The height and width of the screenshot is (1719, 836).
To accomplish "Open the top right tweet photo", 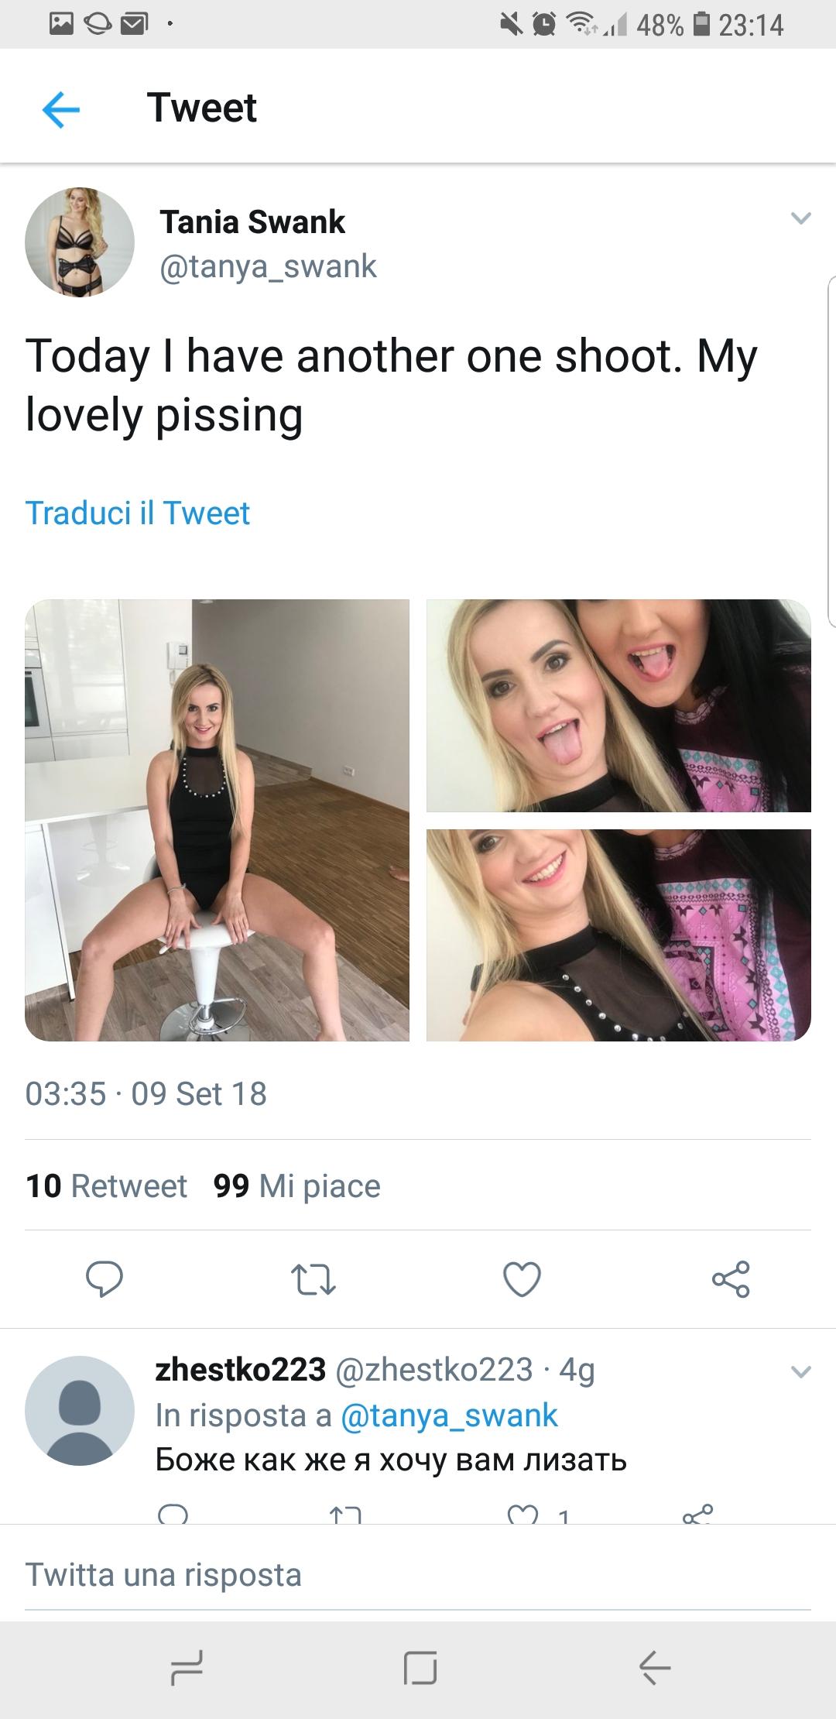I will coord(618,705).
